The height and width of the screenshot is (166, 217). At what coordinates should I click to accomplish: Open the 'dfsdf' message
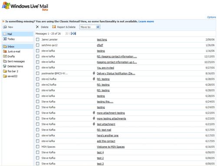pos(100,45)
